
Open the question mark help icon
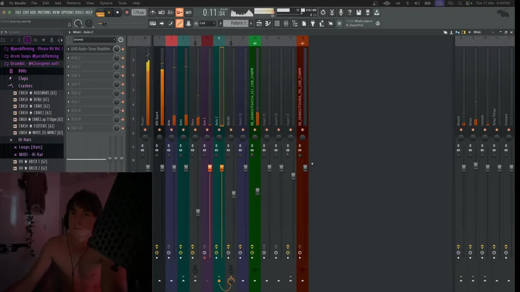(x=350, y=13)
